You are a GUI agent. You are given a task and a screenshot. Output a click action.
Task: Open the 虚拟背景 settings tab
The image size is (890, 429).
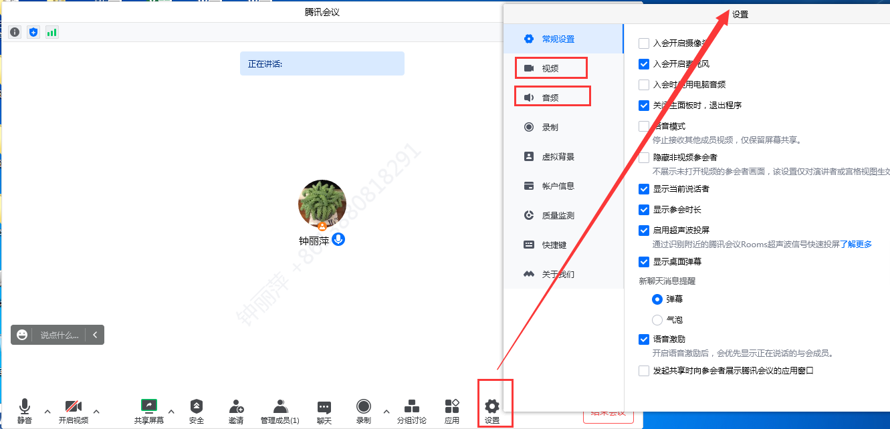(x=564, y=156)
